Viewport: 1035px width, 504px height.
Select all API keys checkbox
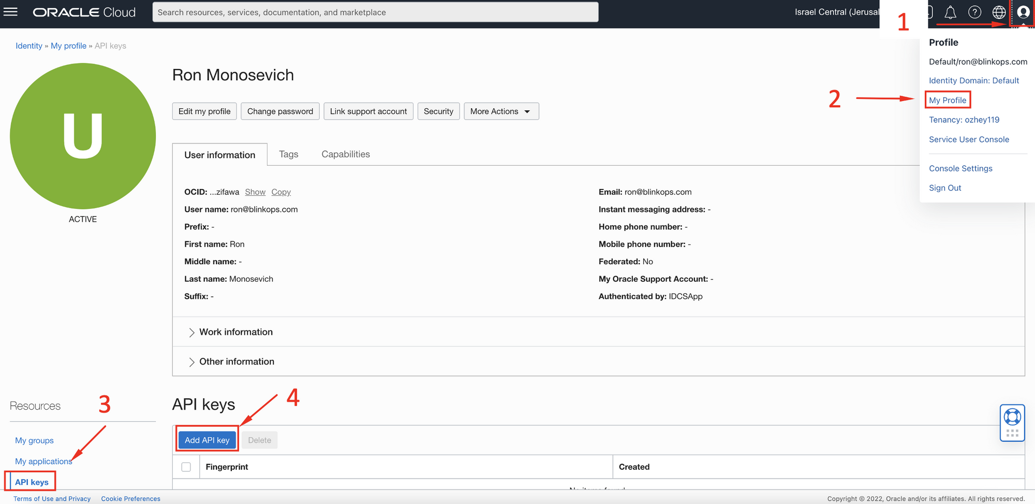[186, 467]
